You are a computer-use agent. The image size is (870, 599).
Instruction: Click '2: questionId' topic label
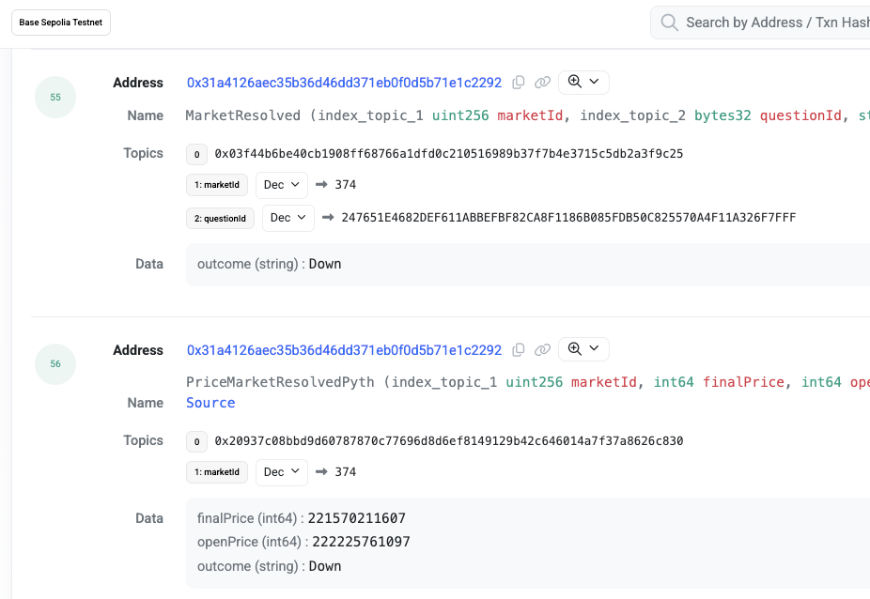220,219
